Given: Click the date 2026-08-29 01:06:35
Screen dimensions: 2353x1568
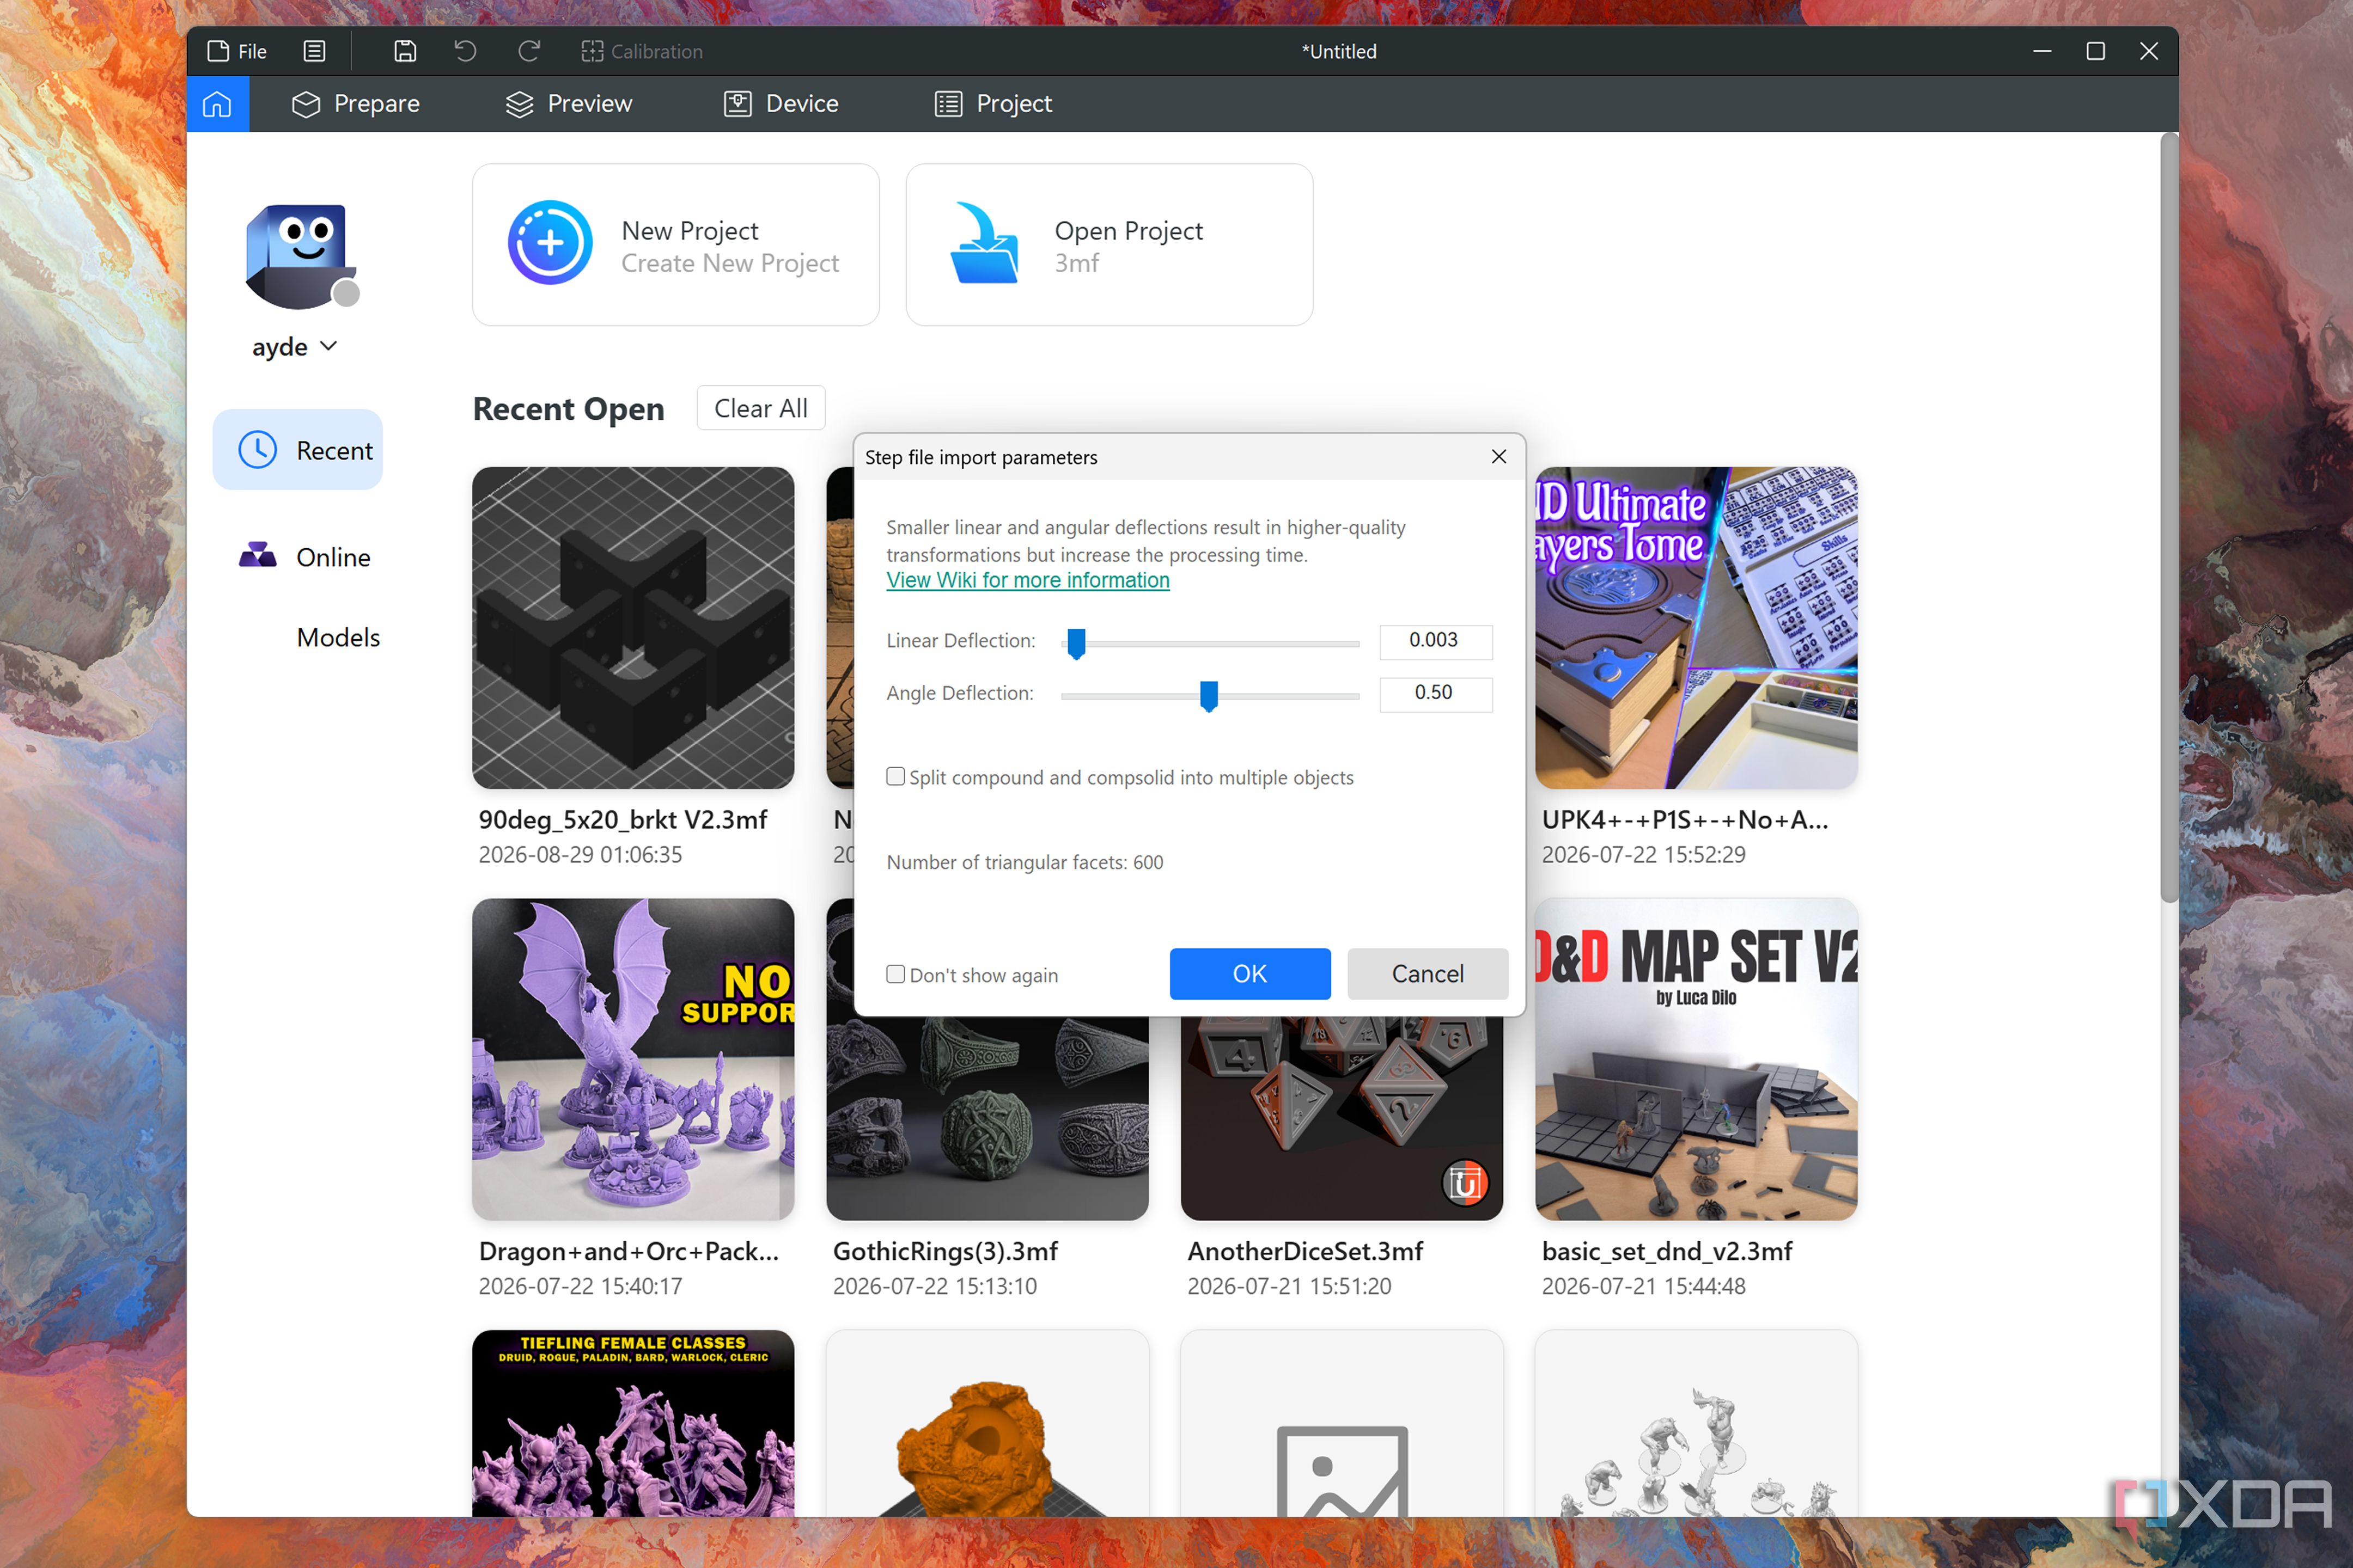Looking at the screenshot, I should pyautogui.click(x=580, y=855).
